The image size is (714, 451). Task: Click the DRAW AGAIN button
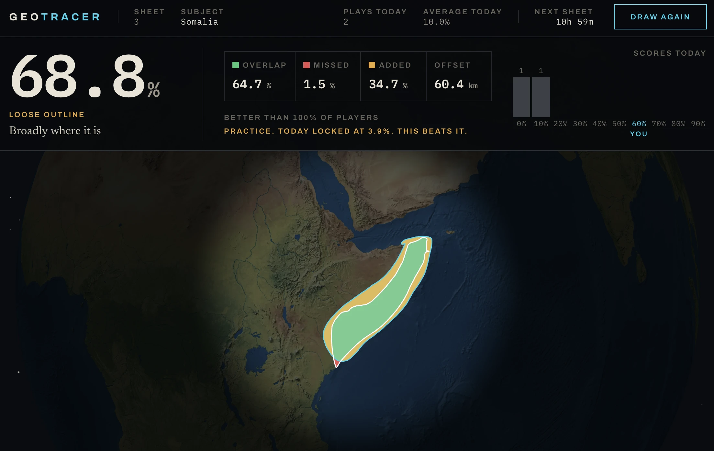coord(660,17)
